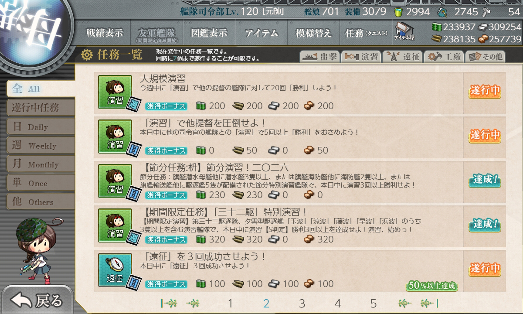Click the 戻る back button
This screenshot has height=314, width=523.
[37, 300]
